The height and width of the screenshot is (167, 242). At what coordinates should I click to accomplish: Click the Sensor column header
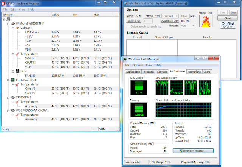26,15
